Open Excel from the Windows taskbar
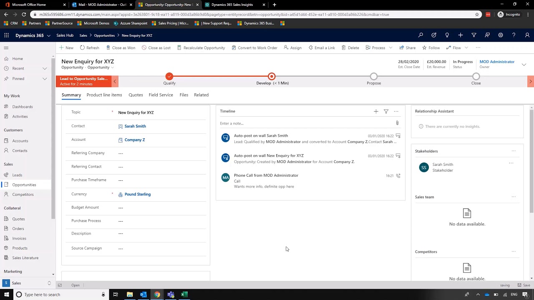 (x=184, y=295)
